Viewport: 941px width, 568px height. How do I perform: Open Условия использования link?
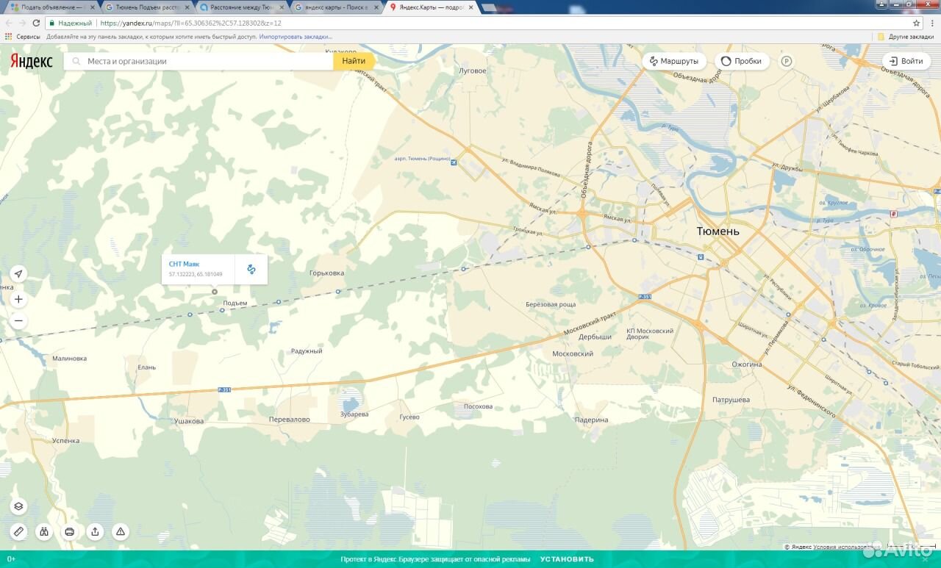[847, 547]
